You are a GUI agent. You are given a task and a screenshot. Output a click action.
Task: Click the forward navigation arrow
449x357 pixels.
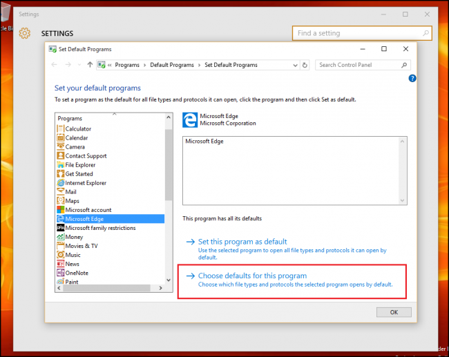click(68, 65)
